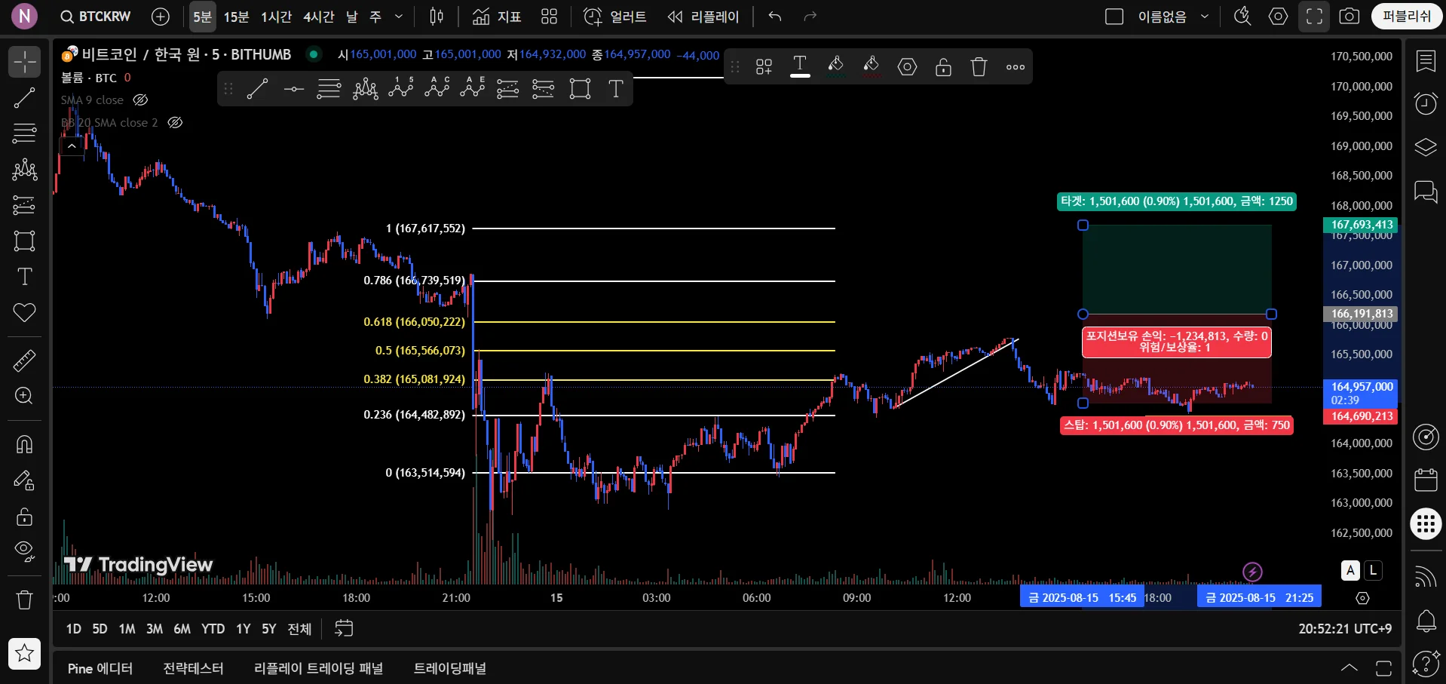Toggle visibility of SMA 9 close indicator
This screenshot has width=1446, height=684.
click(x=140, y=100)
